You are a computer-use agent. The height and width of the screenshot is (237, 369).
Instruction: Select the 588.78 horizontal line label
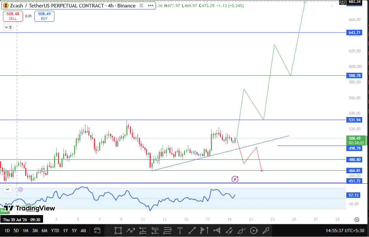[x=354, y=75]
